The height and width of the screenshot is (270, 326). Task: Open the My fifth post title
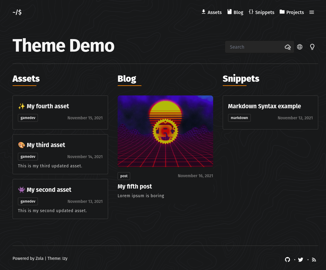[x=135, y=186]
